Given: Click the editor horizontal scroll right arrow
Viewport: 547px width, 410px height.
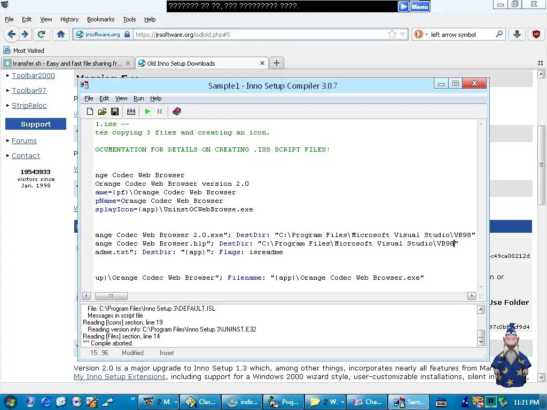Looking at the screenshot, I should point(471,296).
